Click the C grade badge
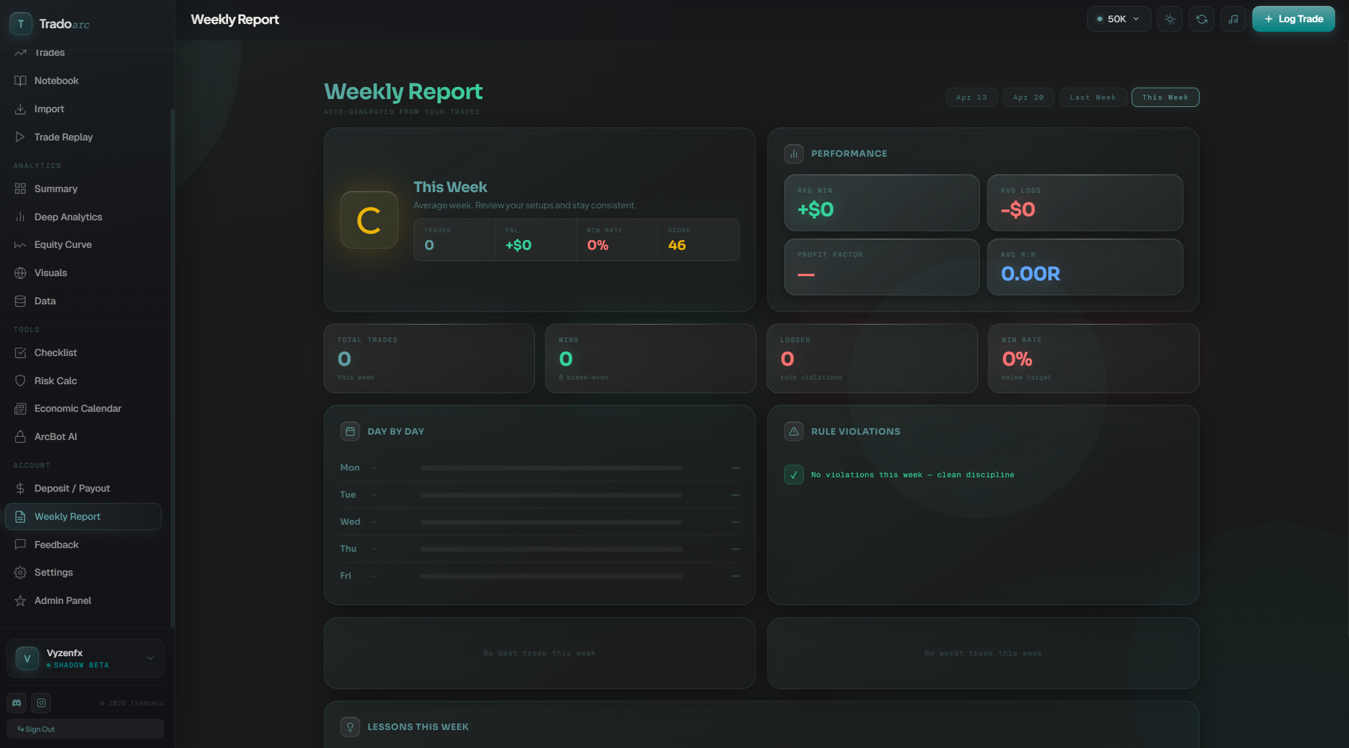This screenshot has height=748, width=1349. (369, 220)
